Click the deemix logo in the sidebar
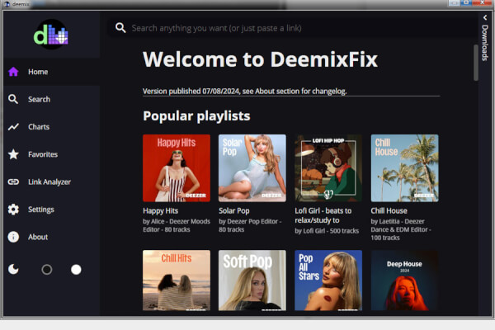 (51, 35)
